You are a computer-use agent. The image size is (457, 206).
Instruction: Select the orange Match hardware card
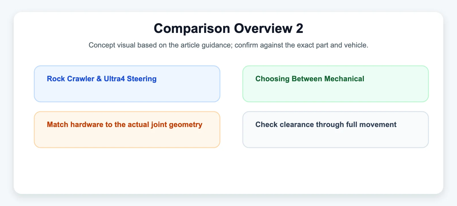point(127,130)
